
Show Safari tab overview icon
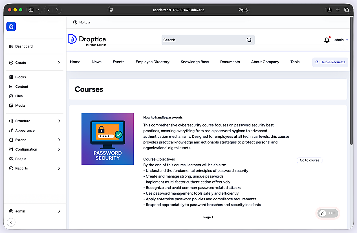point(347,10)
